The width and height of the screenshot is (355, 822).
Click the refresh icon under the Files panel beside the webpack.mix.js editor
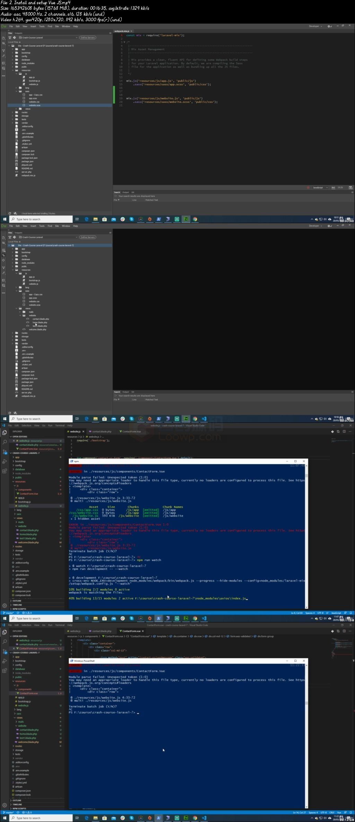[x=10, y=213]
